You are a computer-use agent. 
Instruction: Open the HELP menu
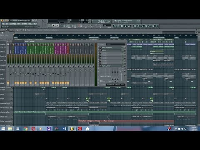point(35,24)
